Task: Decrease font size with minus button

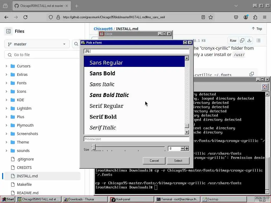Action: point(183,149)
